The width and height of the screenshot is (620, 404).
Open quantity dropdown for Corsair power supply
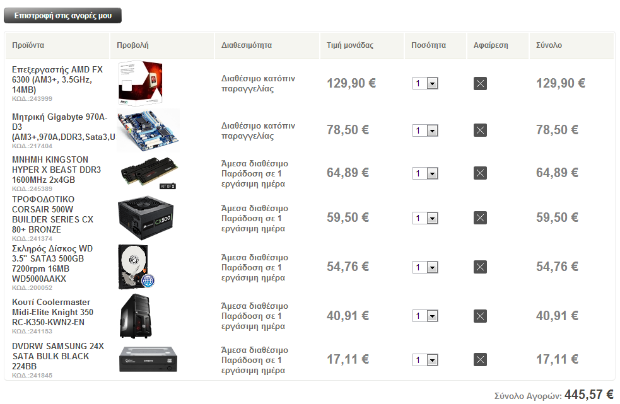point(425,218)
